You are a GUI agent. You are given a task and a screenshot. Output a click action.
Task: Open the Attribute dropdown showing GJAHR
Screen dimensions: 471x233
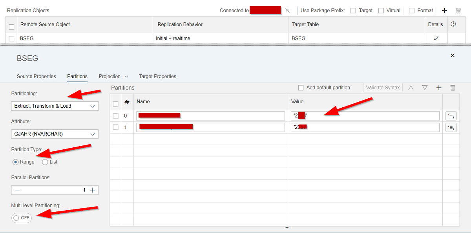coord(55,134)
